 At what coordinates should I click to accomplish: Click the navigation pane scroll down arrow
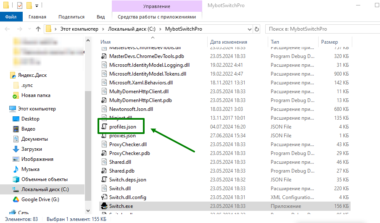click(x=88, y=211)
